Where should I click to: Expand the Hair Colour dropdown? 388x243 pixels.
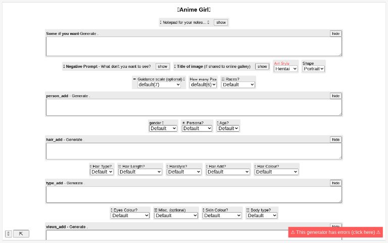pyautogui.click(x=276, y=172)
